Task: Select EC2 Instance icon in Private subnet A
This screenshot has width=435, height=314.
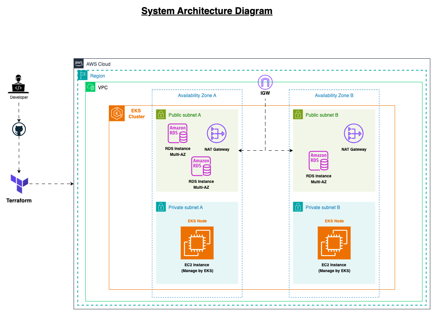Action: [x=197, y=243]
